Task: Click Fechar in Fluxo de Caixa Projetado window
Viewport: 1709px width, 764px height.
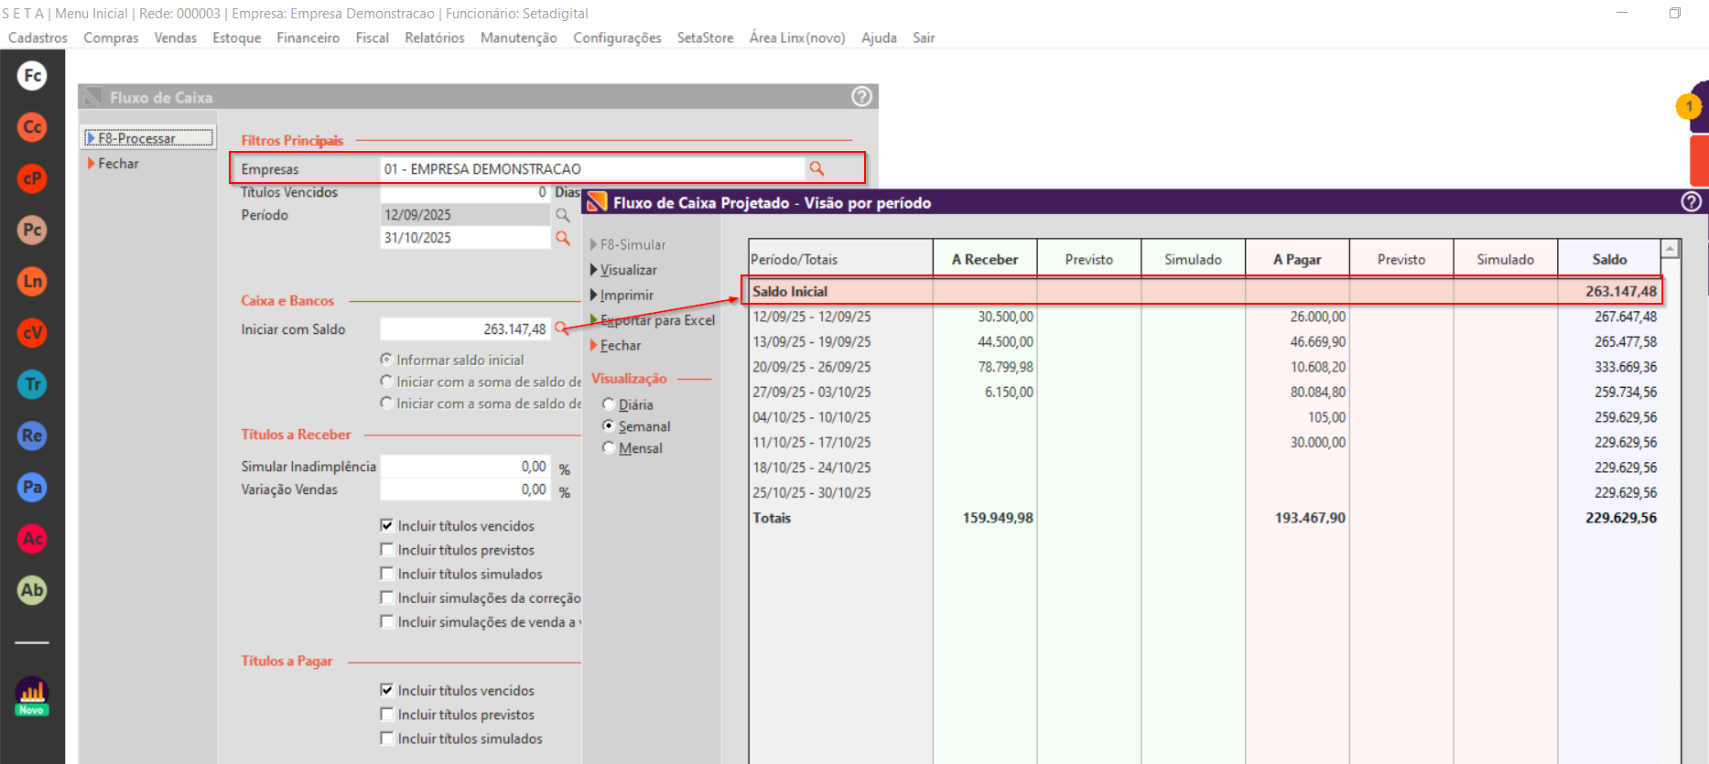Action: pos(615,345)
